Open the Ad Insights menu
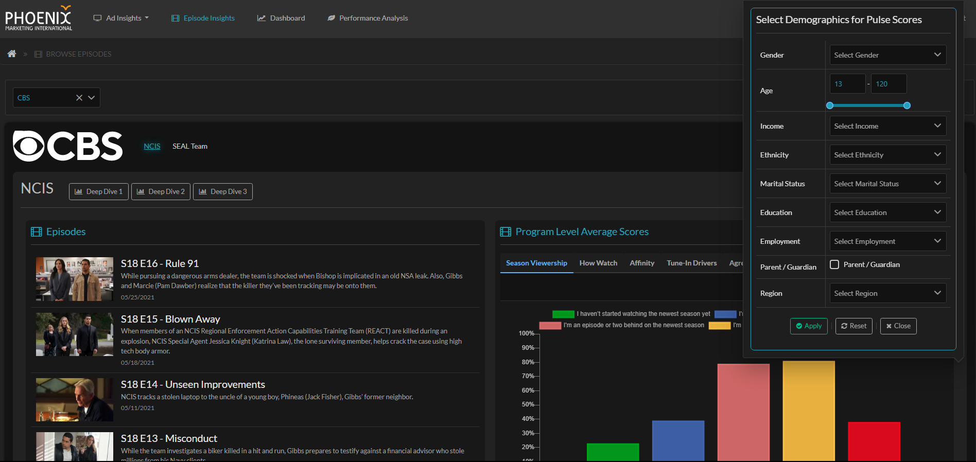 (x=121, y=18)
